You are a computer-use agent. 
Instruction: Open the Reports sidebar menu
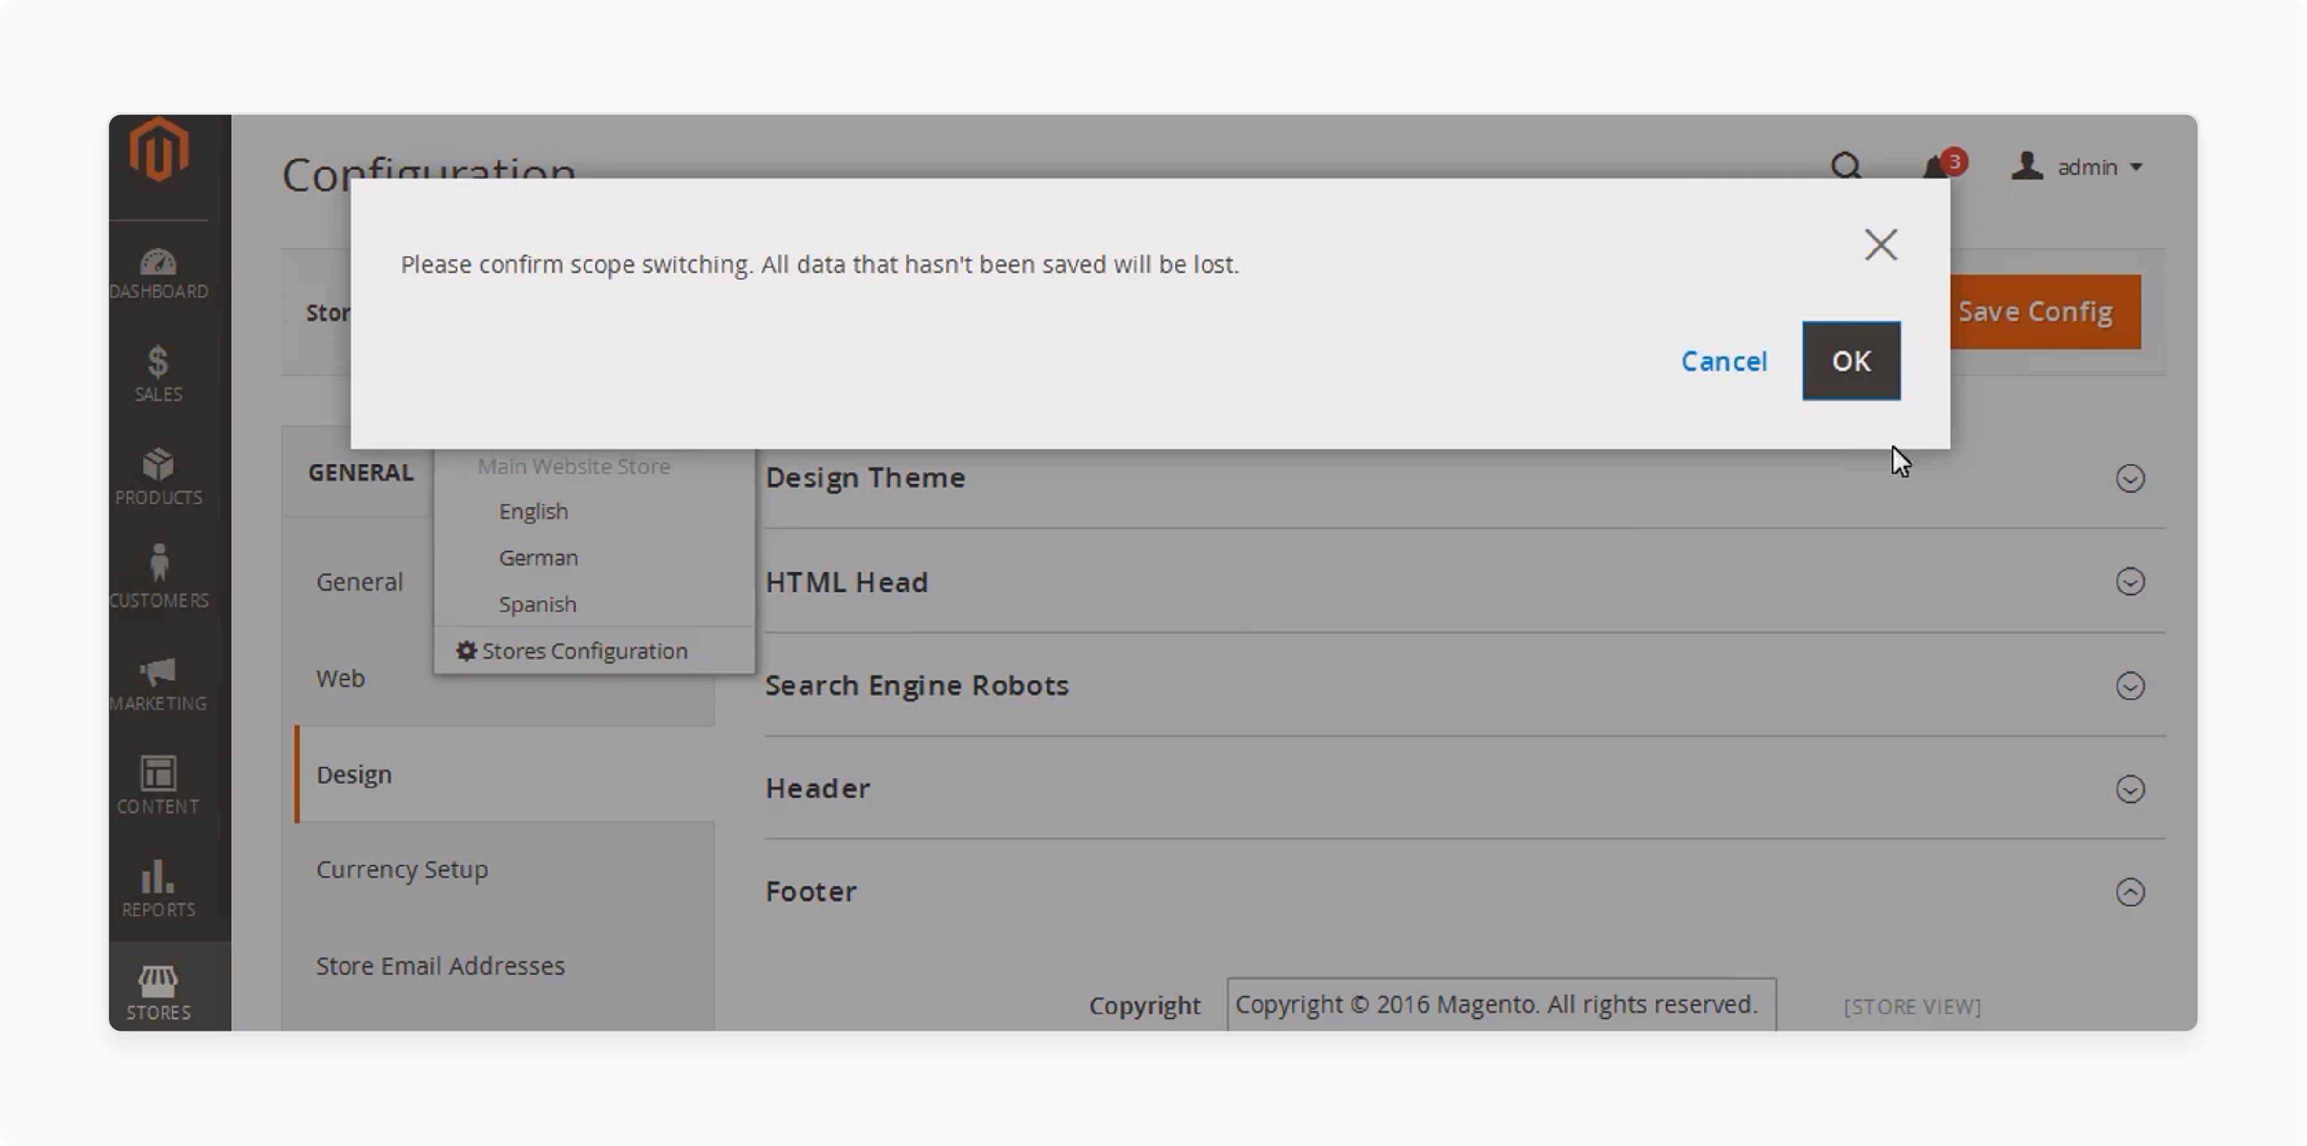pos(158,889)
